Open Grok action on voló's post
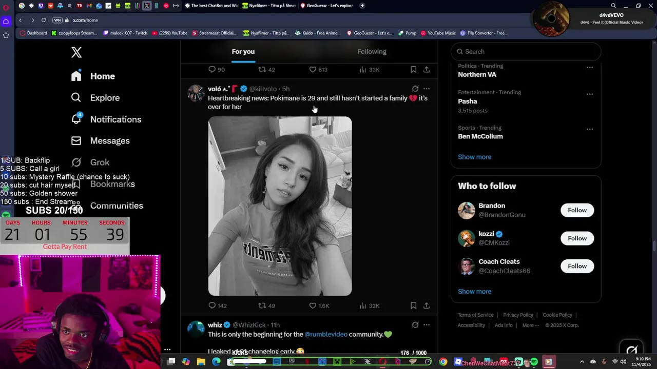Screen dimensions: 657x369 point(415,89)
